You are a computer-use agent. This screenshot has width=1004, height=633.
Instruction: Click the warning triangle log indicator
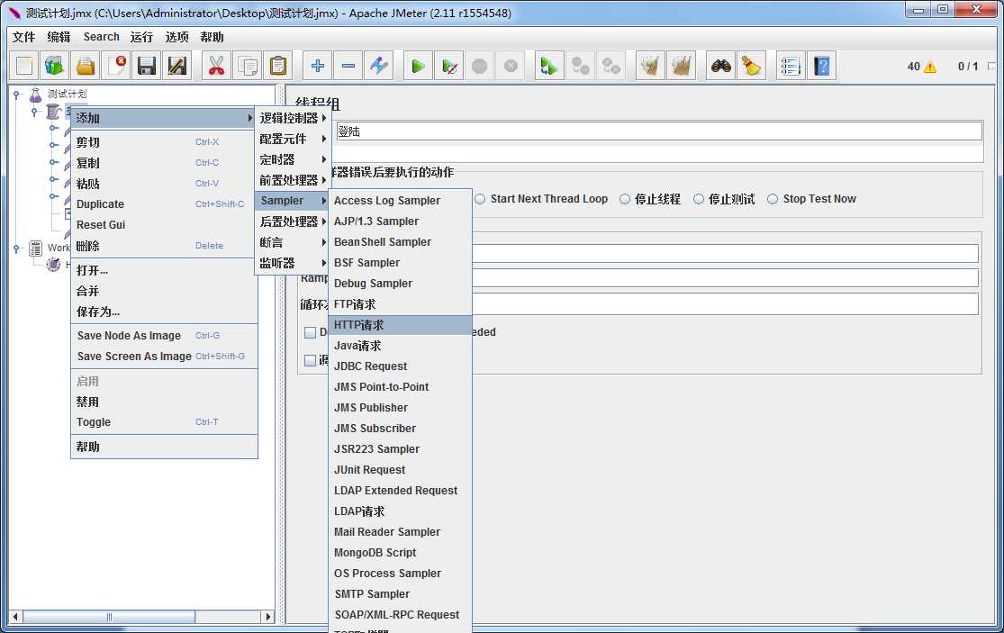930,67
